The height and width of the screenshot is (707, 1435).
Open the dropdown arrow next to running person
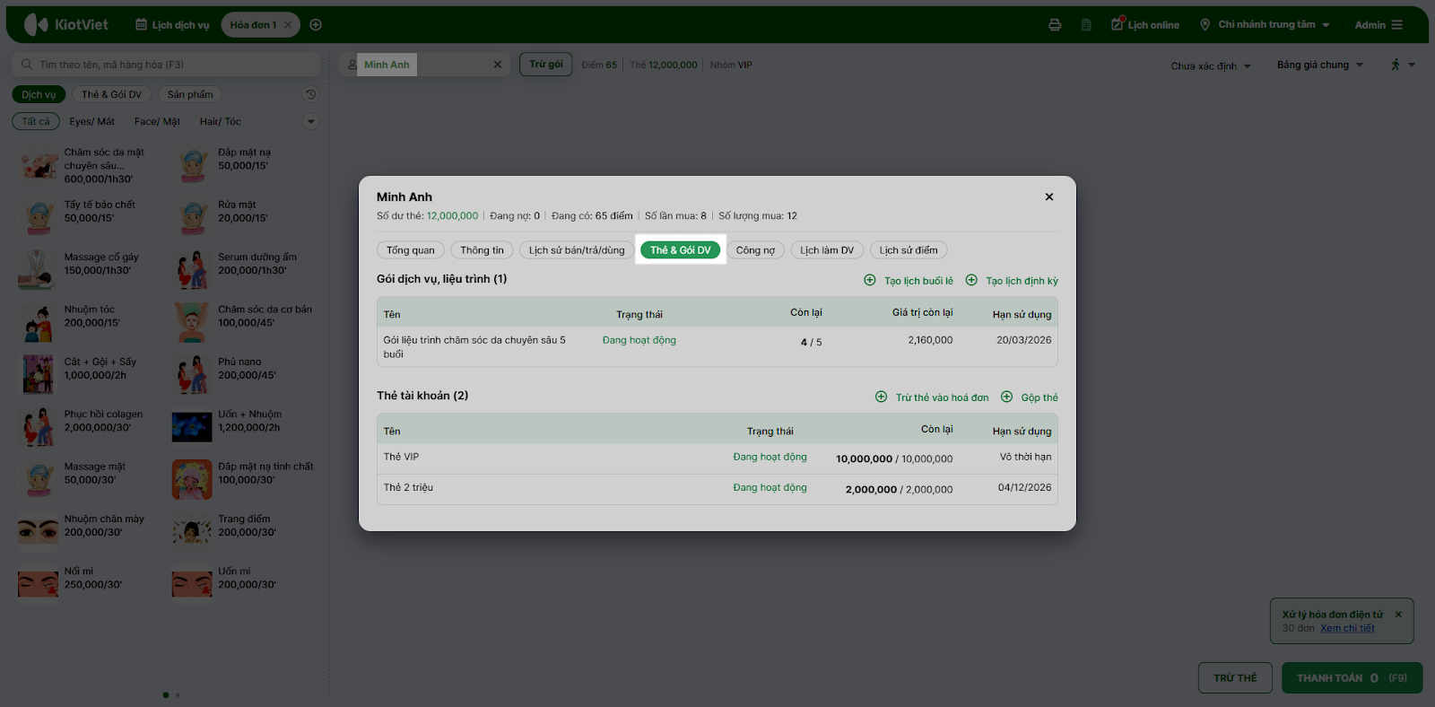[x=1412, y=65]
